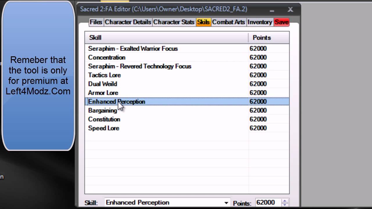372x209 pixels.
Task: Select the Armor Lore skill
Action: 187,93
